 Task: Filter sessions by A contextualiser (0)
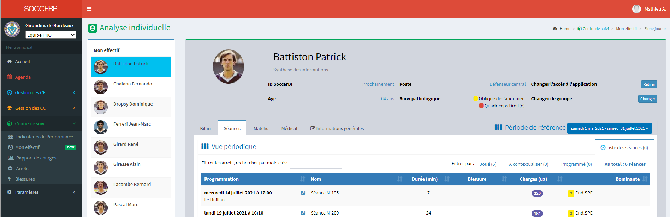(529, 164)
